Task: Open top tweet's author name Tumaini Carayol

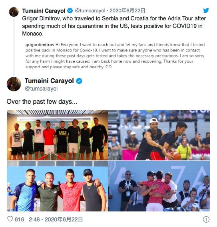Action: (x=44, y=11)
